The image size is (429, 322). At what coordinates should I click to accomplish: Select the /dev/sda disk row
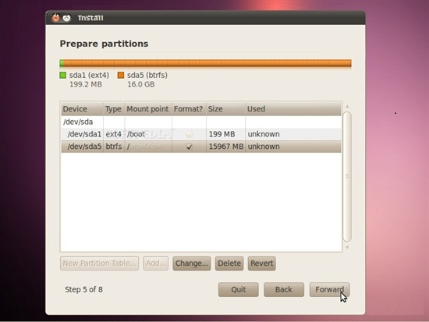pos(201,122)
